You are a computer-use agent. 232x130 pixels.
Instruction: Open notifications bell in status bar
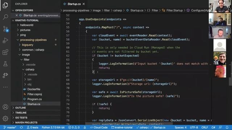(x=227, y=127)
